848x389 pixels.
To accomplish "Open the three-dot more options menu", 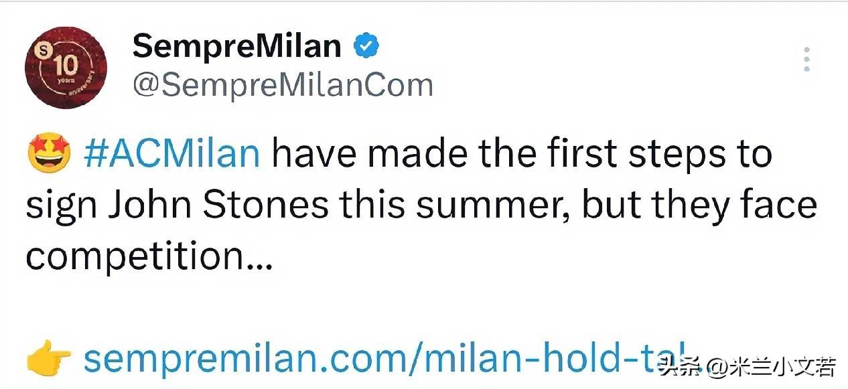I will (x=807, y=60).
